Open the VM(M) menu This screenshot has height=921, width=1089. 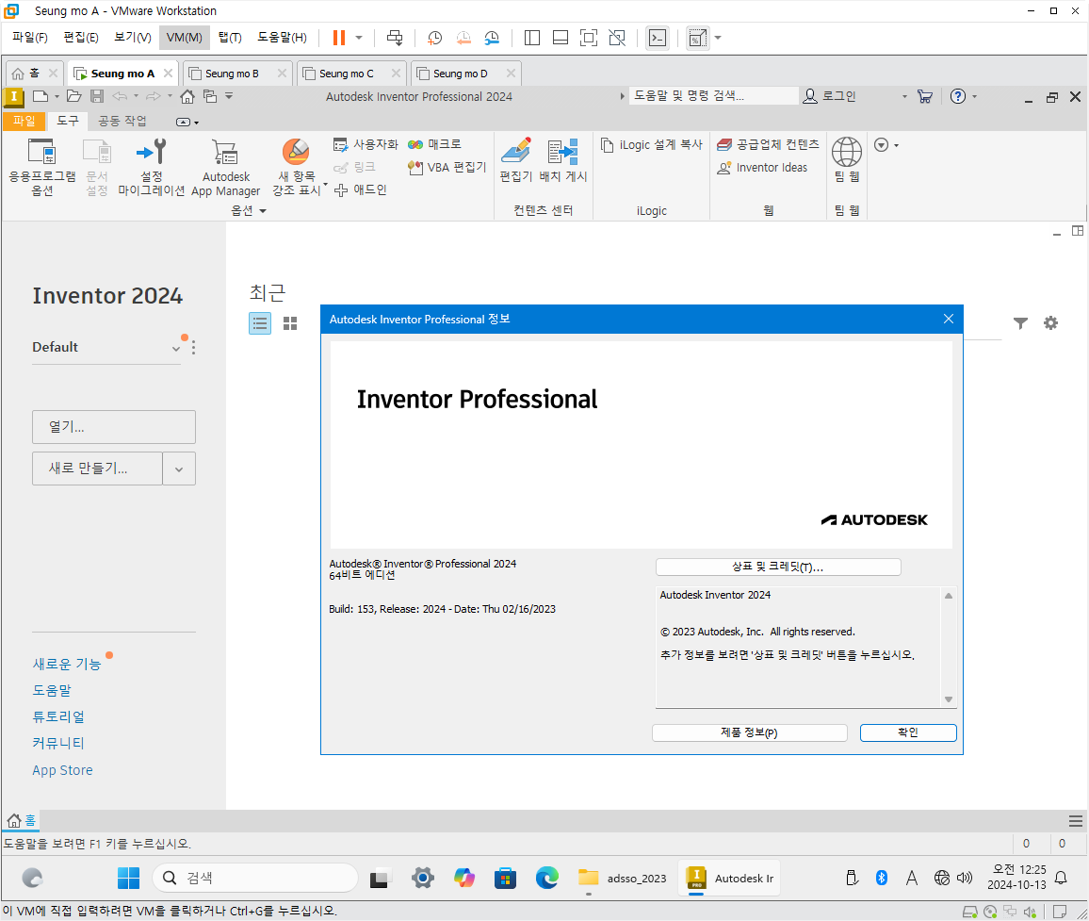tap(184, 38)
